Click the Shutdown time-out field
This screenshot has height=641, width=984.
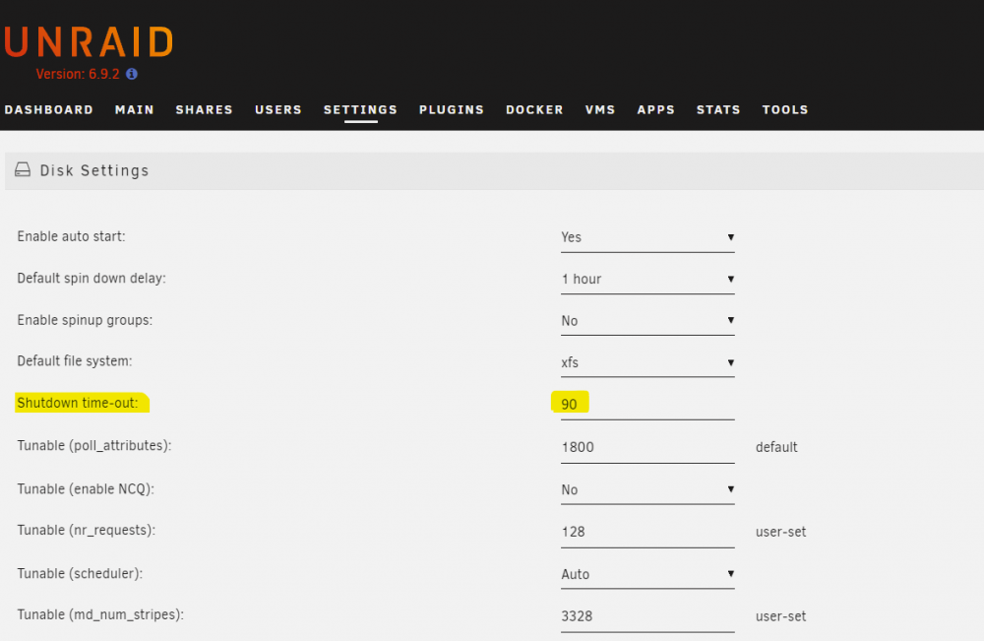click(x=647, y=405)
